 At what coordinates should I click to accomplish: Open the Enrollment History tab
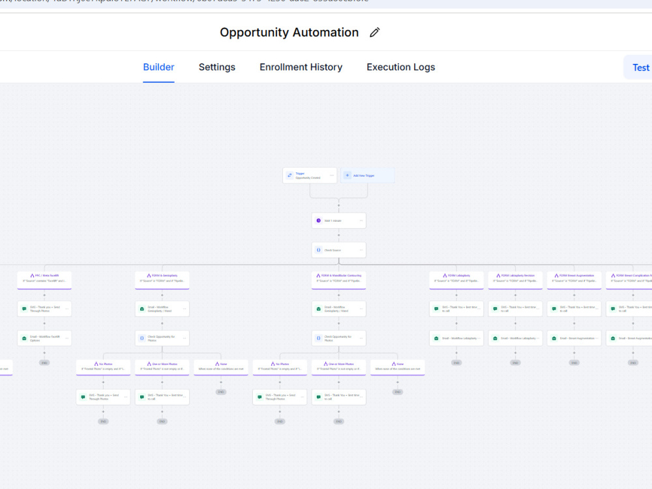click(301, 67)
